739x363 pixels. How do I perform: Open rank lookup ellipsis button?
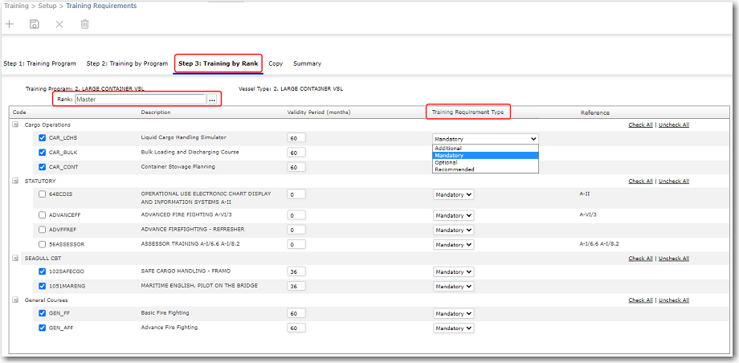pos(212,100)
